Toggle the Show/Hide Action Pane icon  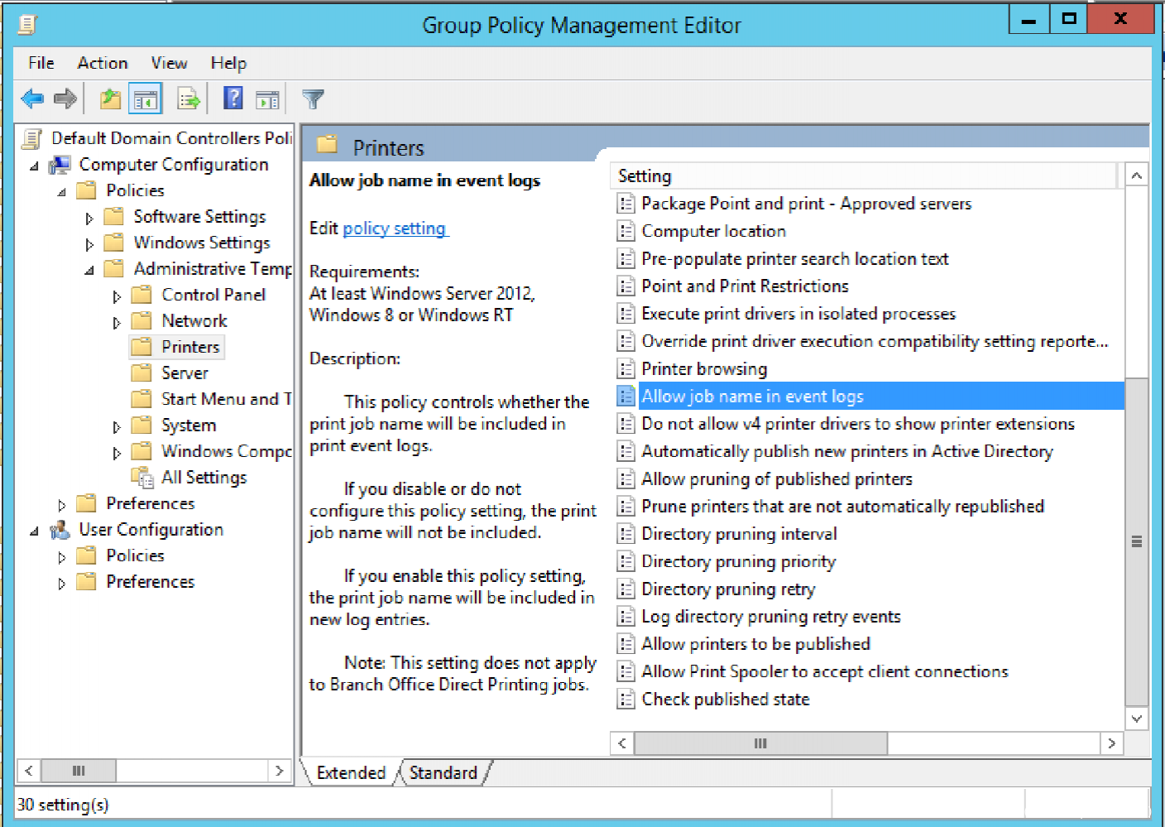point(267,99)
